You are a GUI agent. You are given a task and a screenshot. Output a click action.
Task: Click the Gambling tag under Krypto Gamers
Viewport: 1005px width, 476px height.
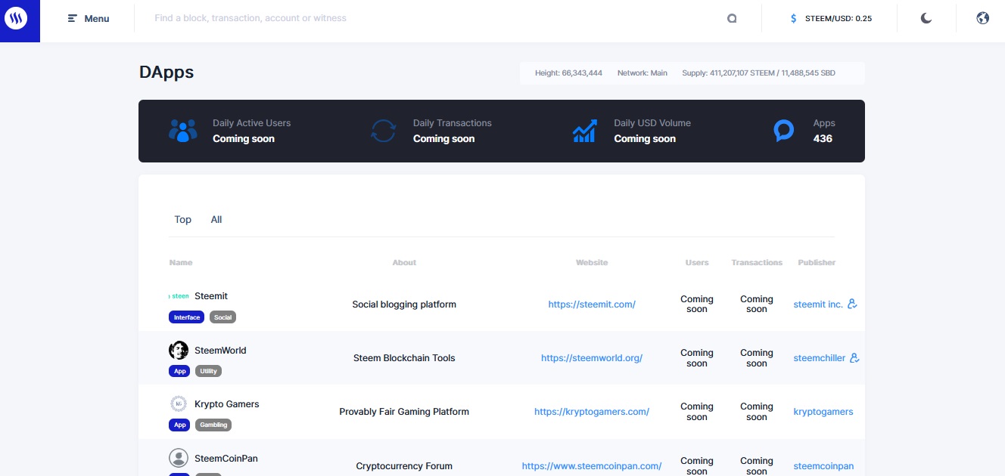click(213, 425)
